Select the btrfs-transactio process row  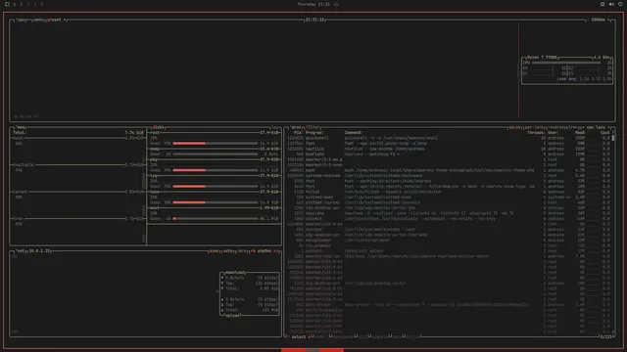click(x=449, y=310)
